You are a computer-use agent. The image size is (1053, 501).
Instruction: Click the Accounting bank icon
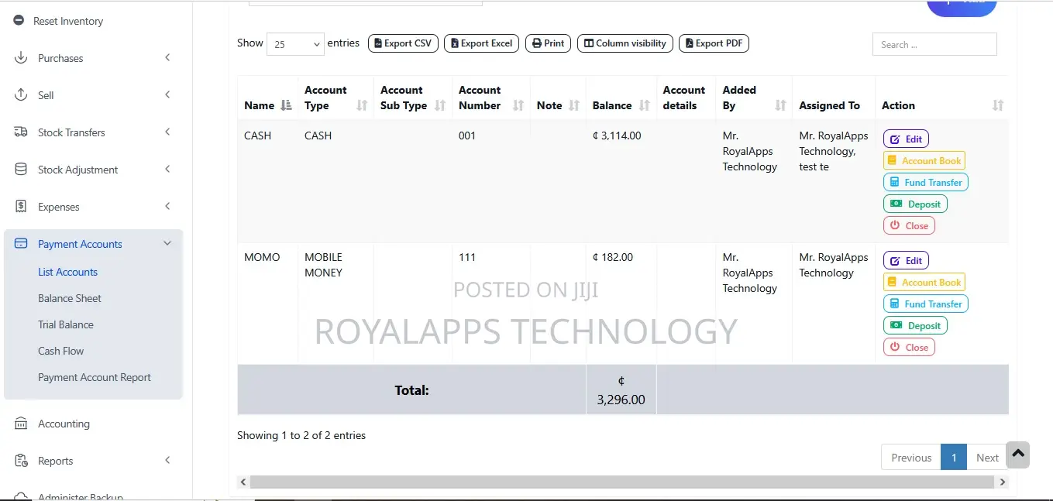(22, 424)
